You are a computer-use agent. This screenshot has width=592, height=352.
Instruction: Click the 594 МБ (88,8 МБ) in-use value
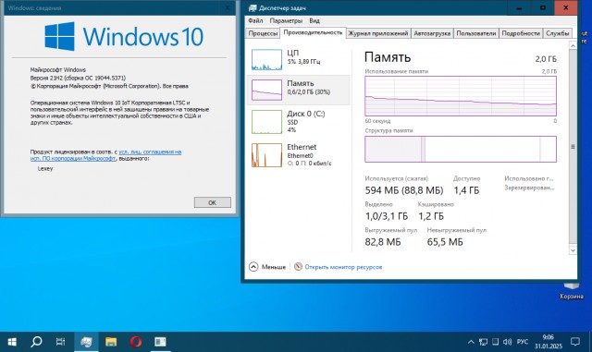404,190
